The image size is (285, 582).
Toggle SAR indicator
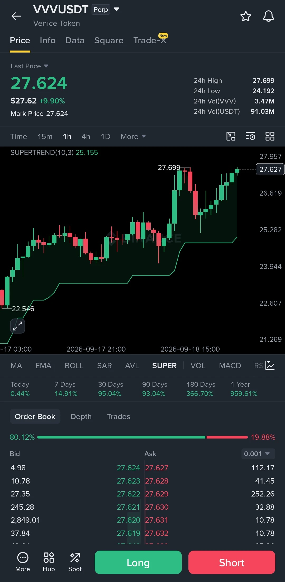tap(104, 366)
